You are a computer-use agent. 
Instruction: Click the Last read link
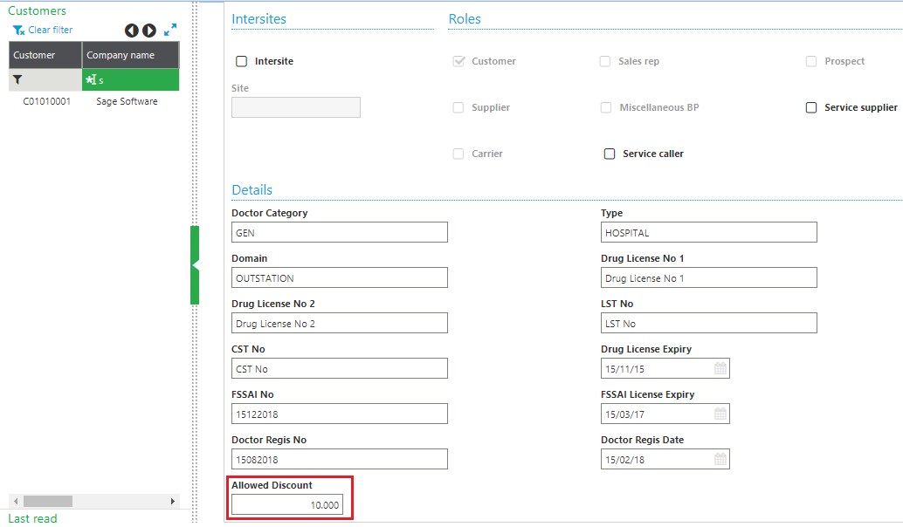pos(32,518)
